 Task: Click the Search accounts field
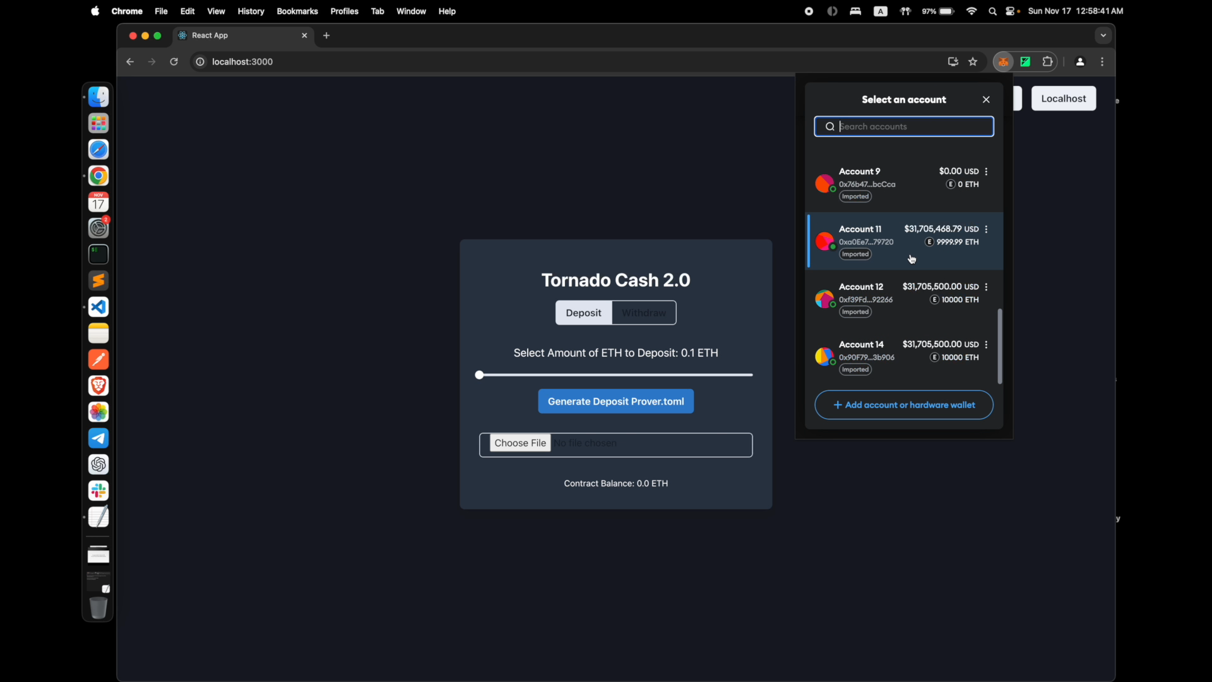pos(904,126)
